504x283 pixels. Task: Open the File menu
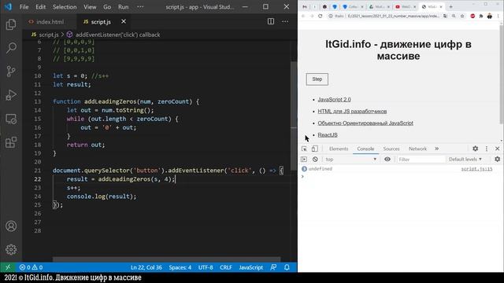[x=24, y=7]
